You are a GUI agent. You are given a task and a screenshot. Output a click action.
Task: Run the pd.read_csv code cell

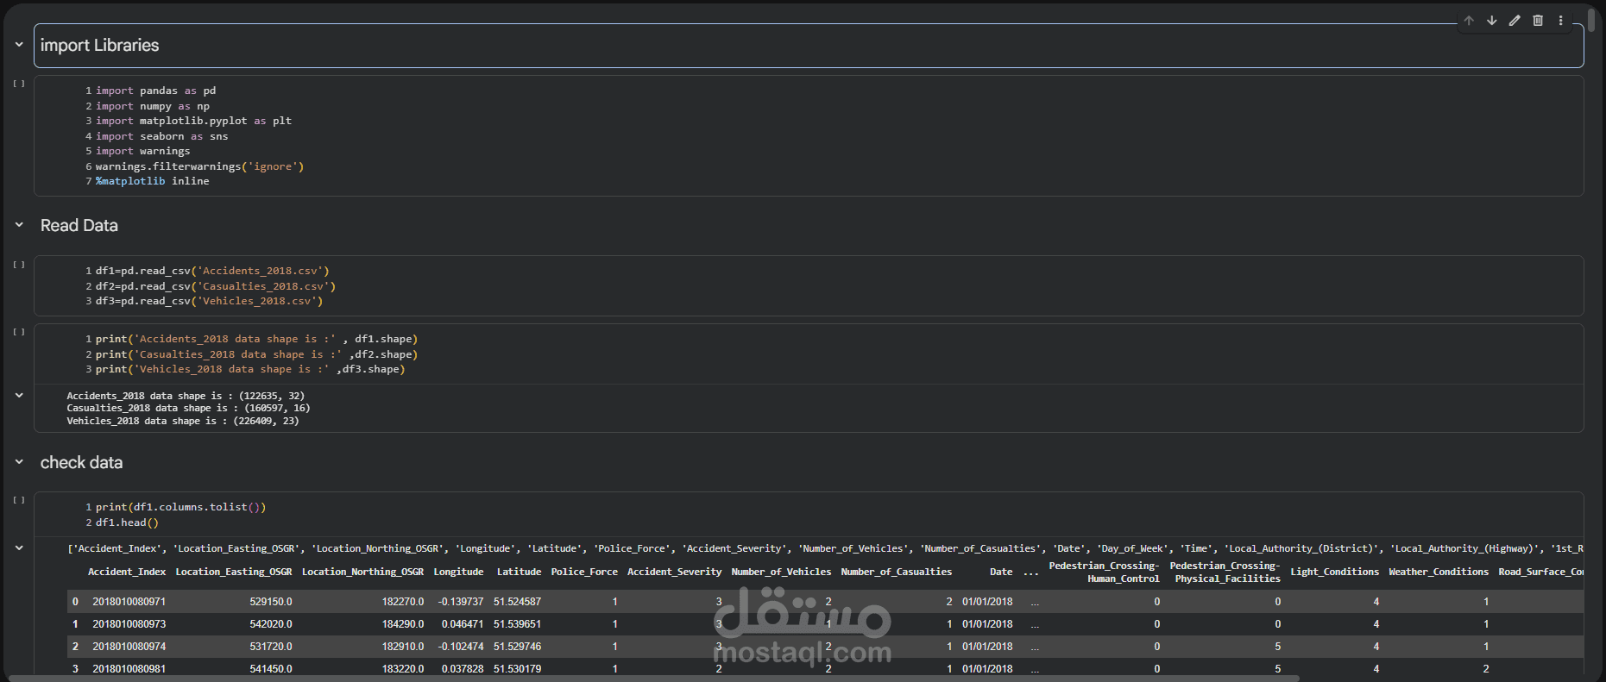tap(19, 265)
